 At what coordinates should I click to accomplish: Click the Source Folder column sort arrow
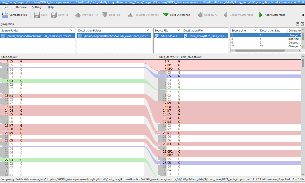pos(71,30)
